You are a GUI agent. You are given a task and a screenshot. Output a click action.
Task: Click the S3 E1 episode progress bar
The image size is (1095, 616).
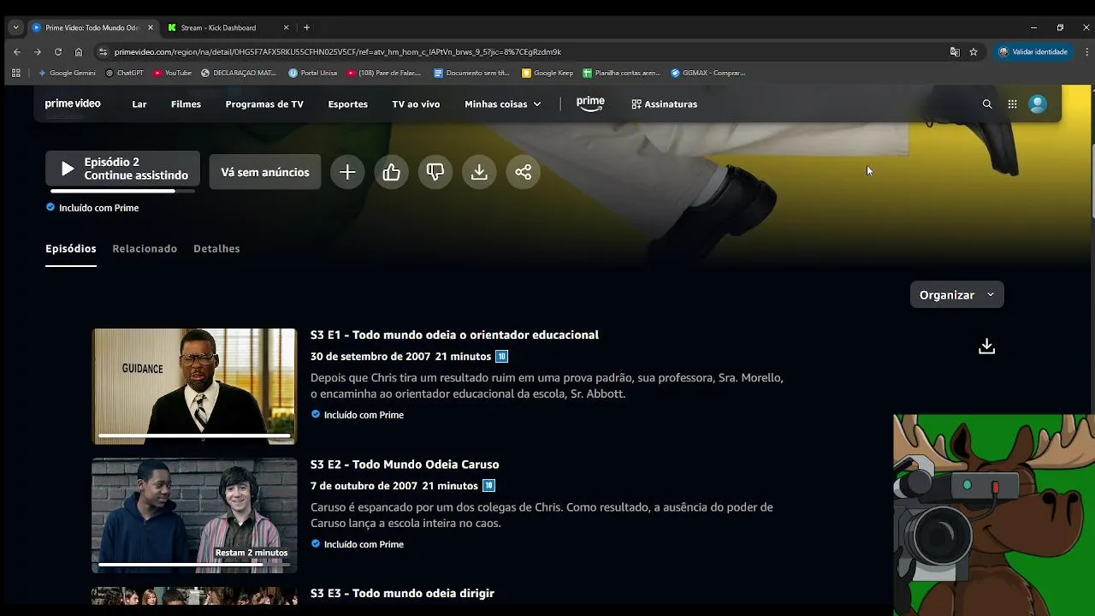pyautogui.click(x=194, y=435)
